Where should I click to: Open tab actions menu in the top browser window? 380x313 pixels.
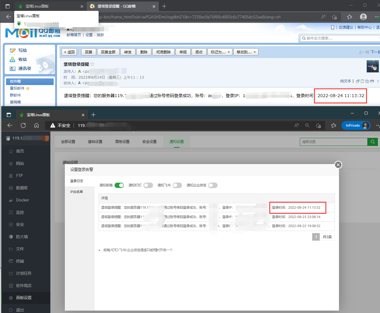click(8, 6)
